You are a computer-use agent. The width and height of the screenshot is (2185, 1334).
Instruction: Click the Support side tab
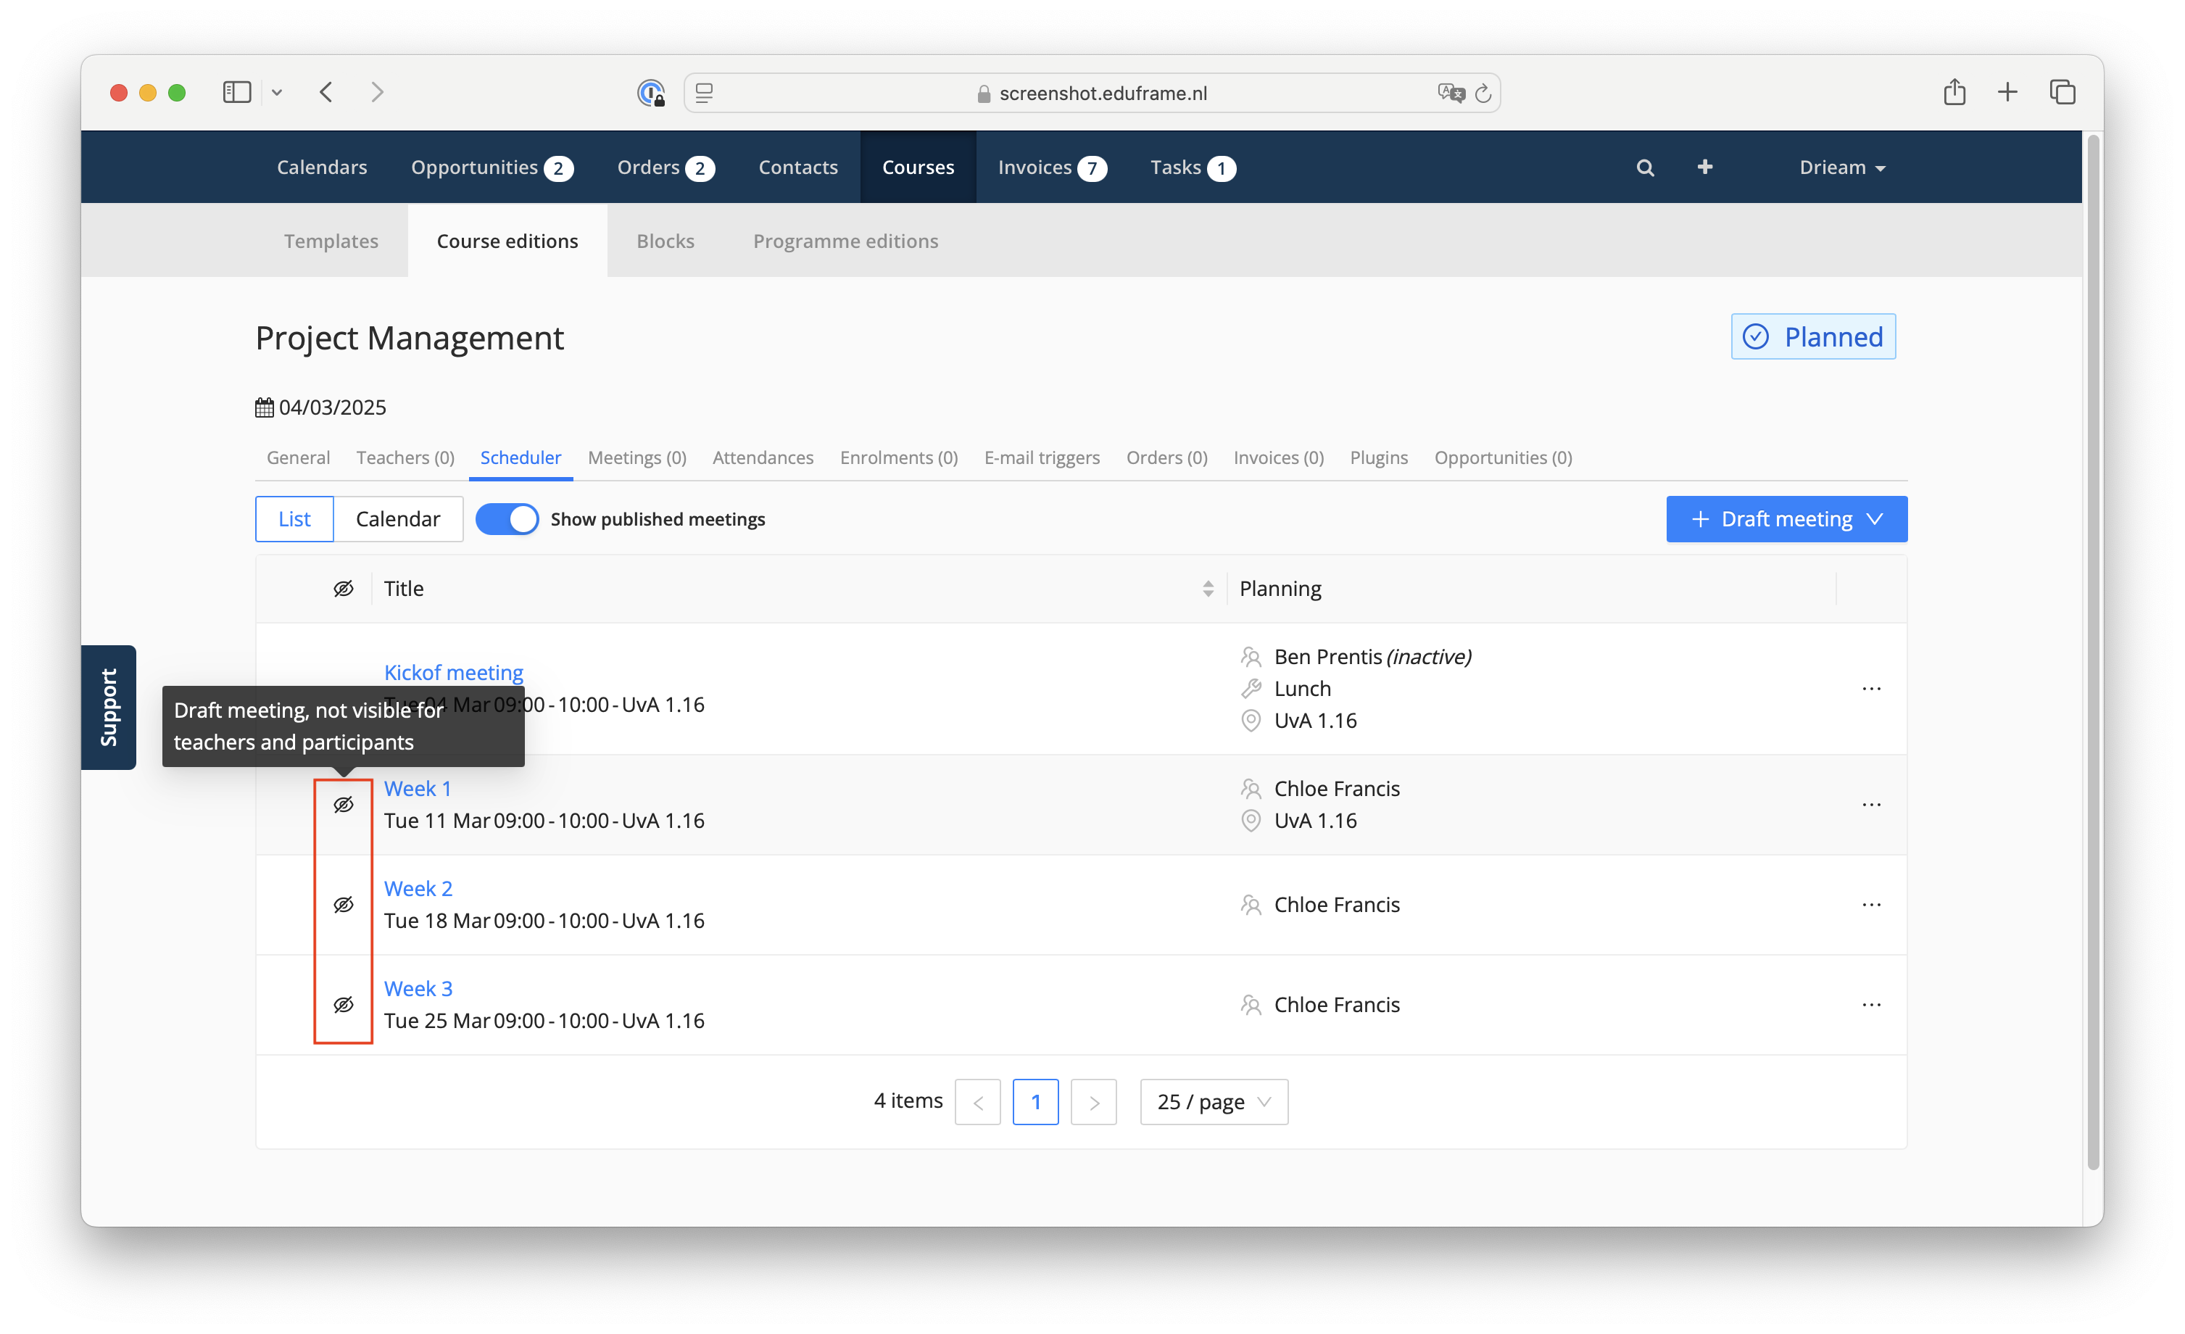pyautogui.click(x=108, y=707)
